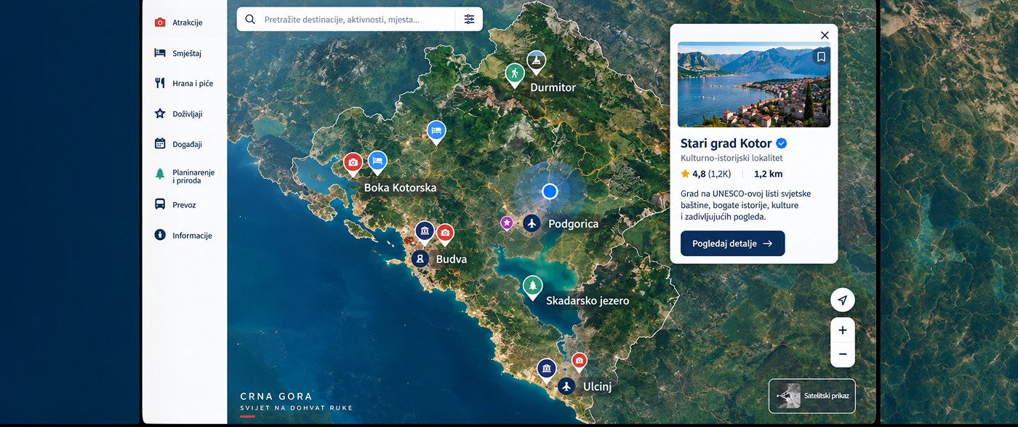
Task: Zoom in with the plus button
Action: point(843,330)
